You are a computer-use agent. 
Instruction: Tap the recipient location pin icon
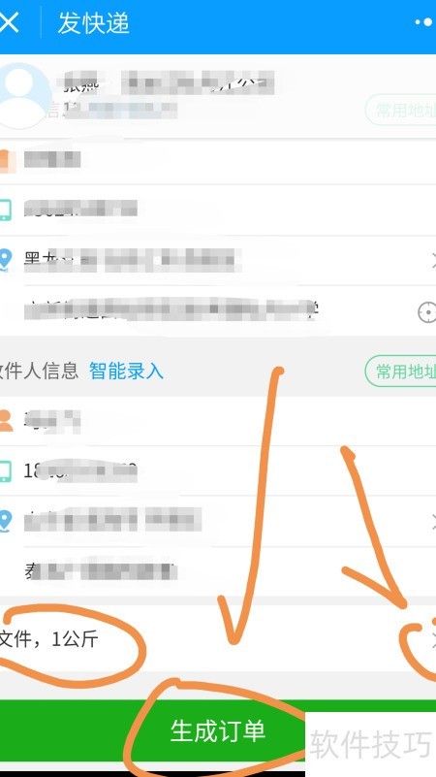[5, 521]
